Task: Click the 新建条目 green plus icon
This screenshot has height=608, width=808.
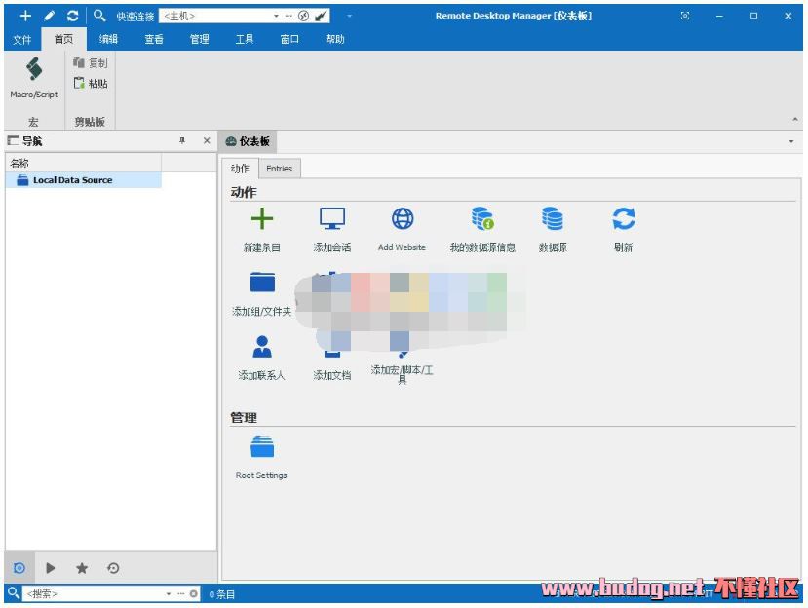Action: point(262,219)
